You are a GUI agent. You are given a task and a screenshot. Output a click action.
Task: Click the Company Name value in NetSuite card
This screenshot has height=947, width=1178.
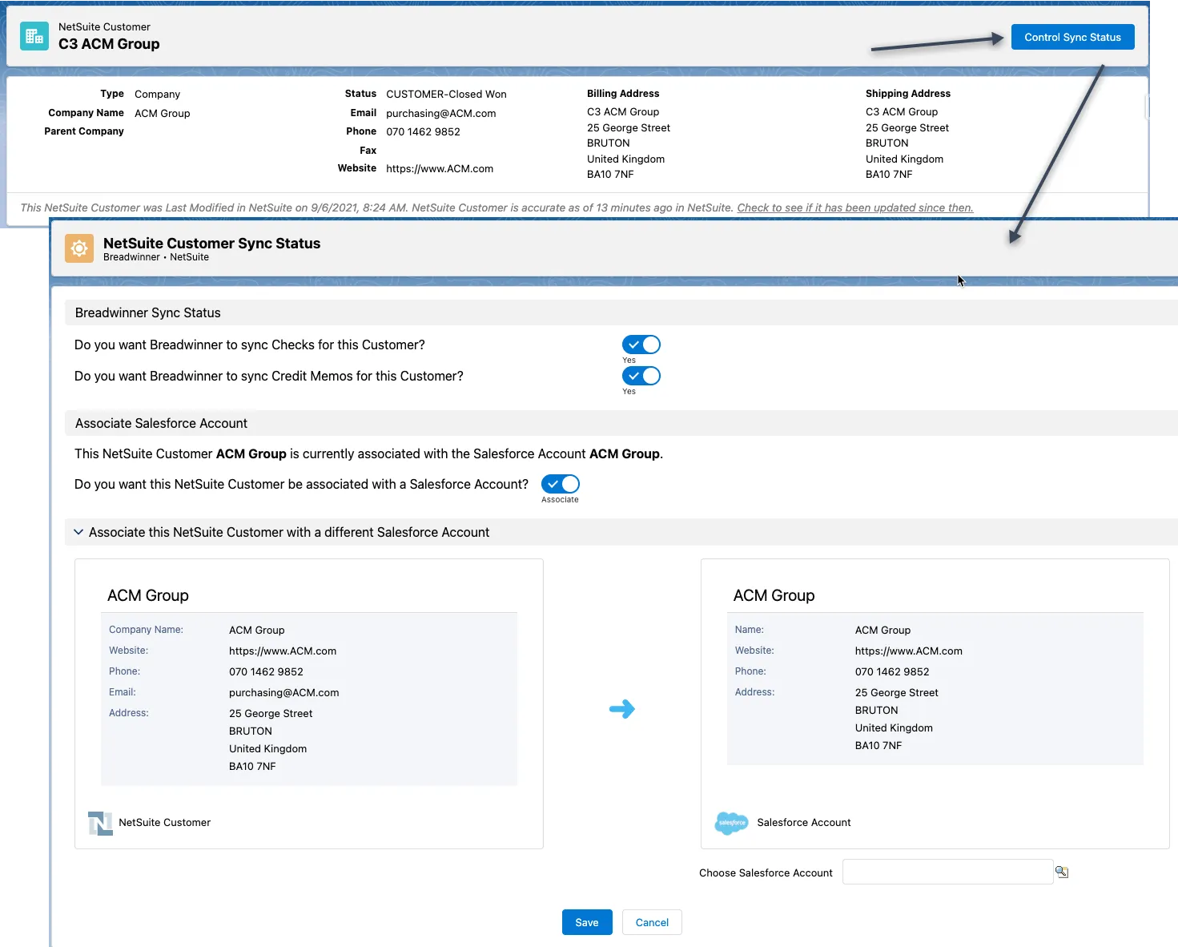click(x=257, y=630)
